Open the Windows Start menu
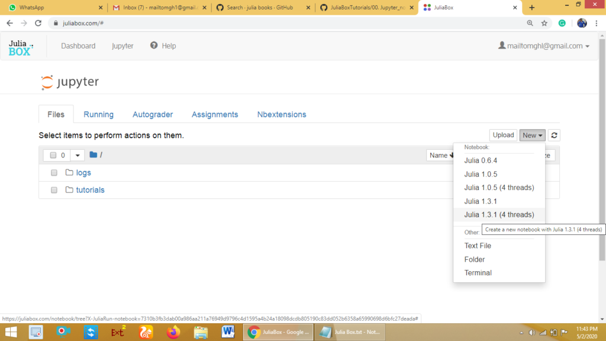The width and height of the screenshot is (606, 341). tap(11, 332)
